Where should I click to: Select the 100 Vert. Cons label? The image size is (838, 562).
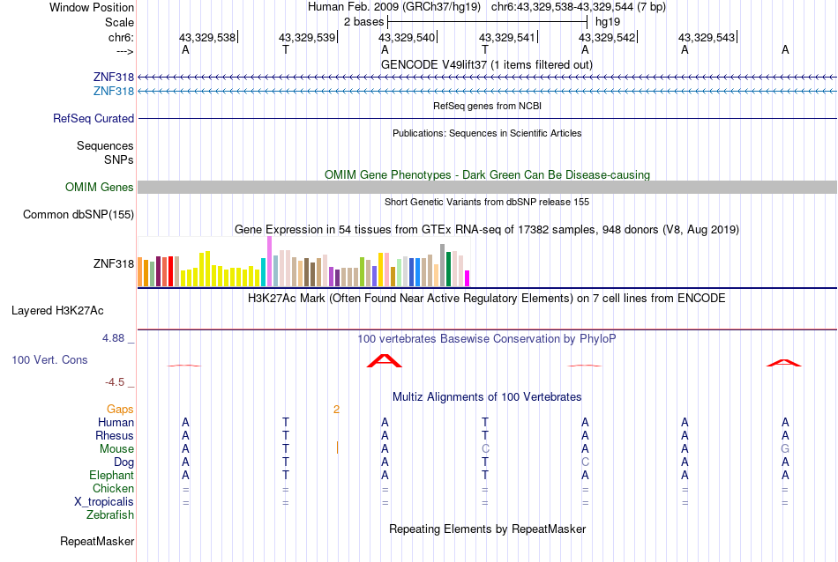pos(49,359)
